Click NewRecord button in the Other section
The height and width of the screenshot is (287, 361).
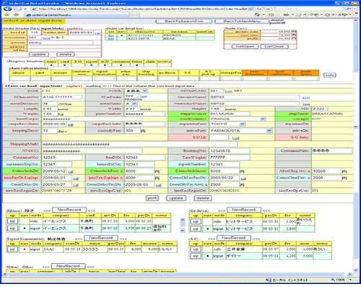coord(69,266)
